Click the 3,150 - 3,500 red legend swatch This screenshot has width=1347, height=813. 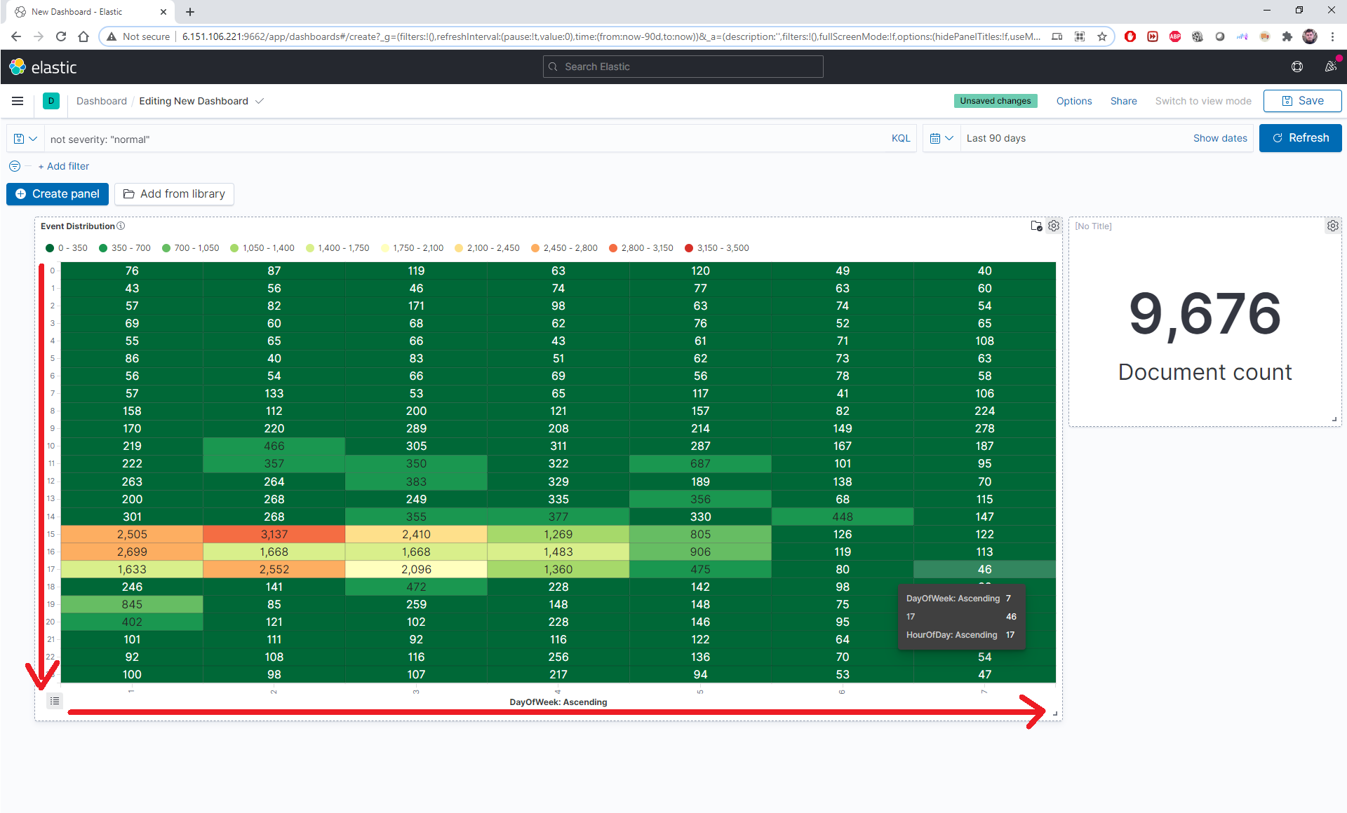pyautogui.click(x=689, y=248)
